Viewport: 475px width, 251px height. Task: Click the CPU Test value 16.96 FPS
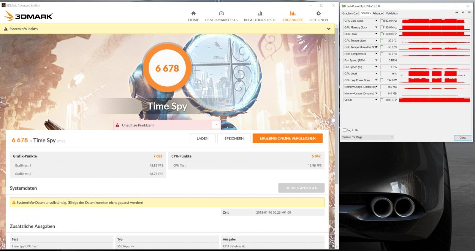pos(315,166)
